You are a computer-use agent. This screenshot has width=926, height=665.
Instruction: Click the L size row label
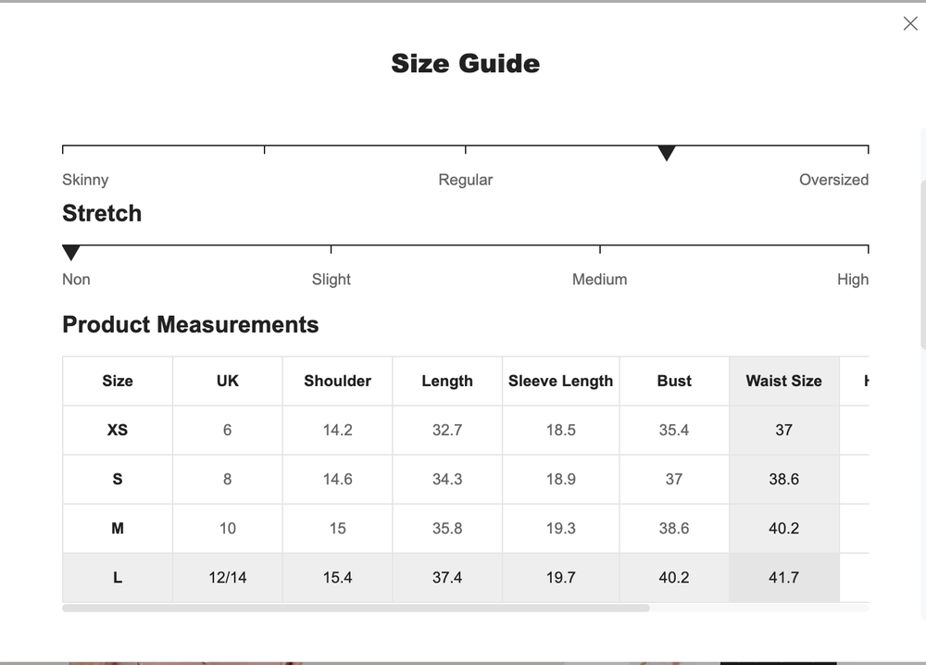point(117,577)
